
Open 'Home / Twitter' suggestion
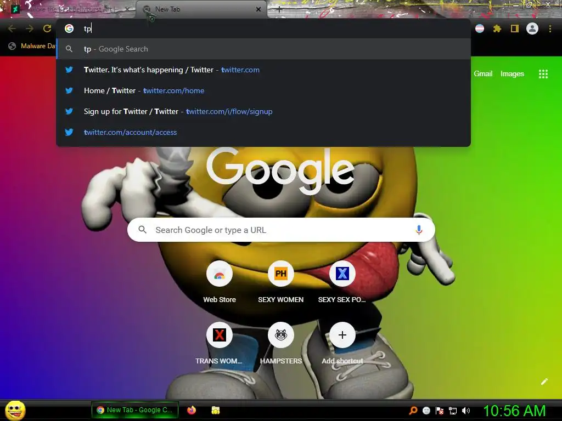click(x=263, y=90)
